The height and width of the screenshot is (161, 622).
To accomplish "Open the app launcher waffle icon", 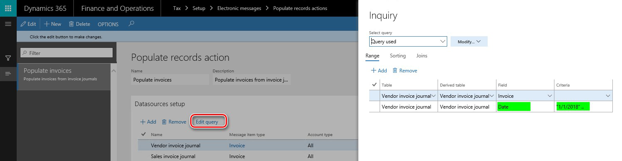I will click(x=8, y=8).
